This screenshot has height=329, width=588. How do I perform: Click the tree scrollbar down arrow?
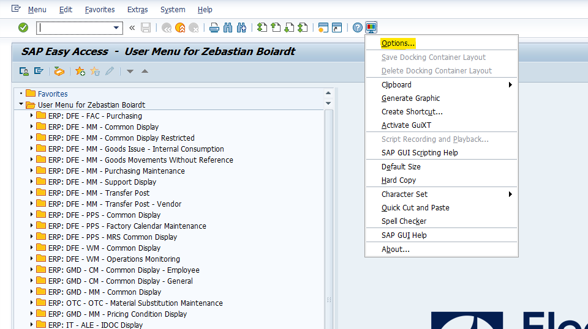pyautogui.click(x=328, y=103)
